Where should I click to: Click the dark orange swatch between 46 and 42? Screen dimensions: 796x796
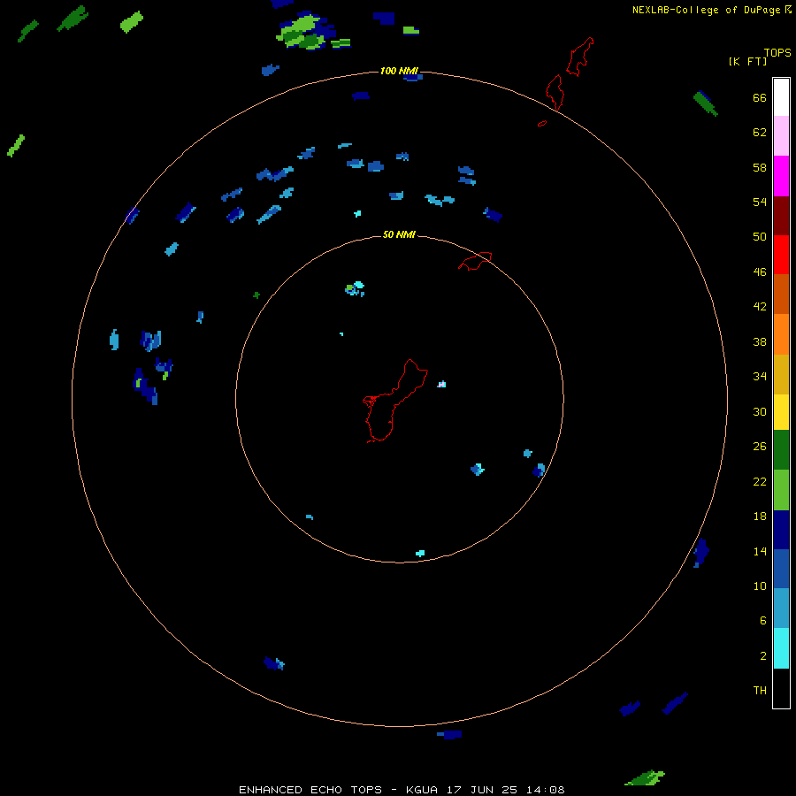coord(781,294)
